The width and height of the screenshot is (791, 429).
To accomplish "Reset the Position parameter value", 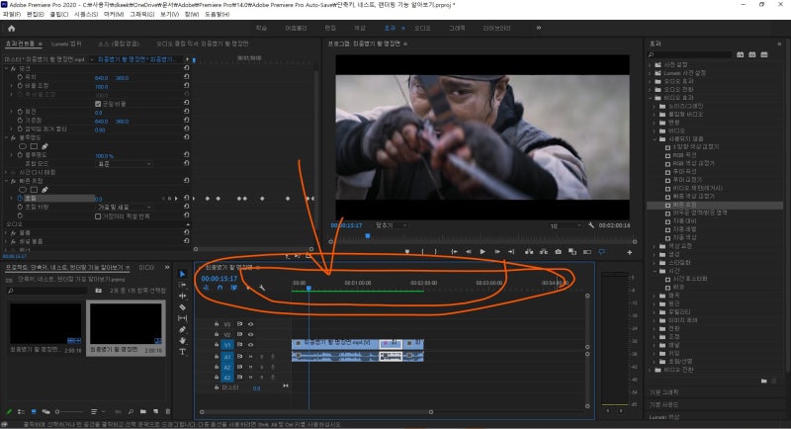I will pos(187,77).
